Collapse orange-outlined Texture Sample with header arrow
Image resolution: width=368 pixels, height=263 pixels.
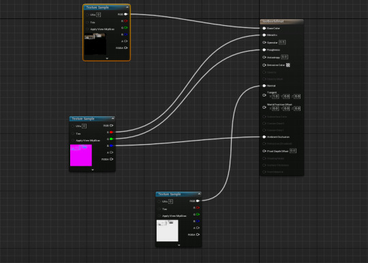coord(127,7)
